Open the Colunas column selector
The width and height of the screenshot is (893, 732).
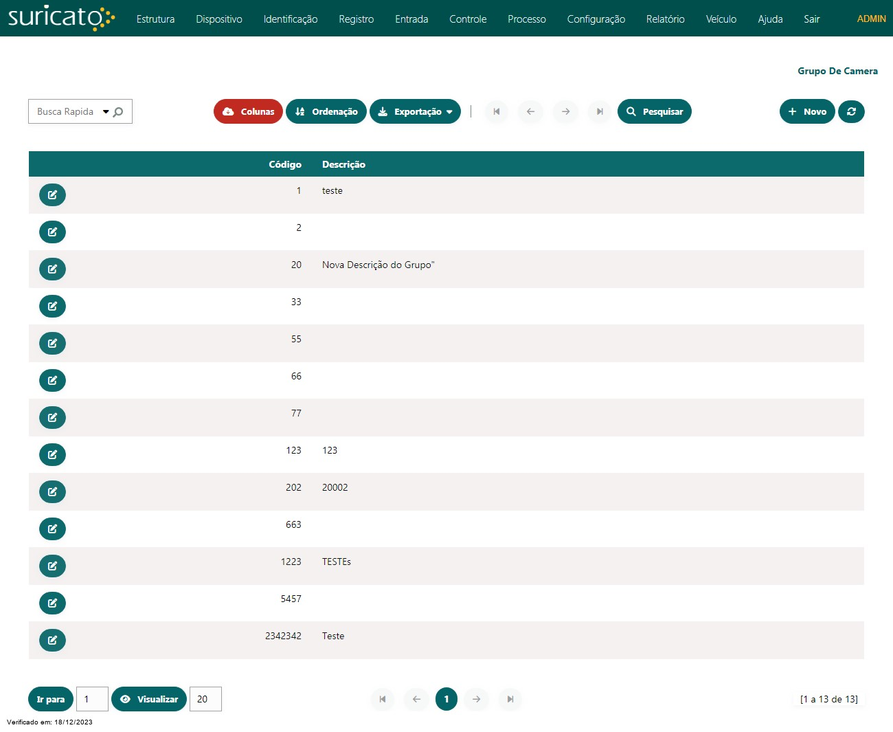[x=248, y=111]
